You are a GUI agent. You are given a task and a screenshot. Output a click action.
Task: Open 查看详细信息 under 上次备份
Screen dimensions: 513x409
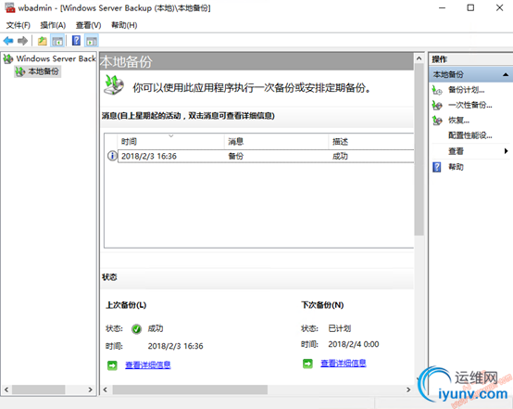tap(148, 364)
